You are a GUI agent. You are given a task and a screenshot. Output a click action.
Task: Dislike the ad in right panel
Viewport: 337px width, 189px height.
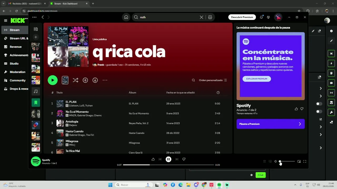[302, 109]
